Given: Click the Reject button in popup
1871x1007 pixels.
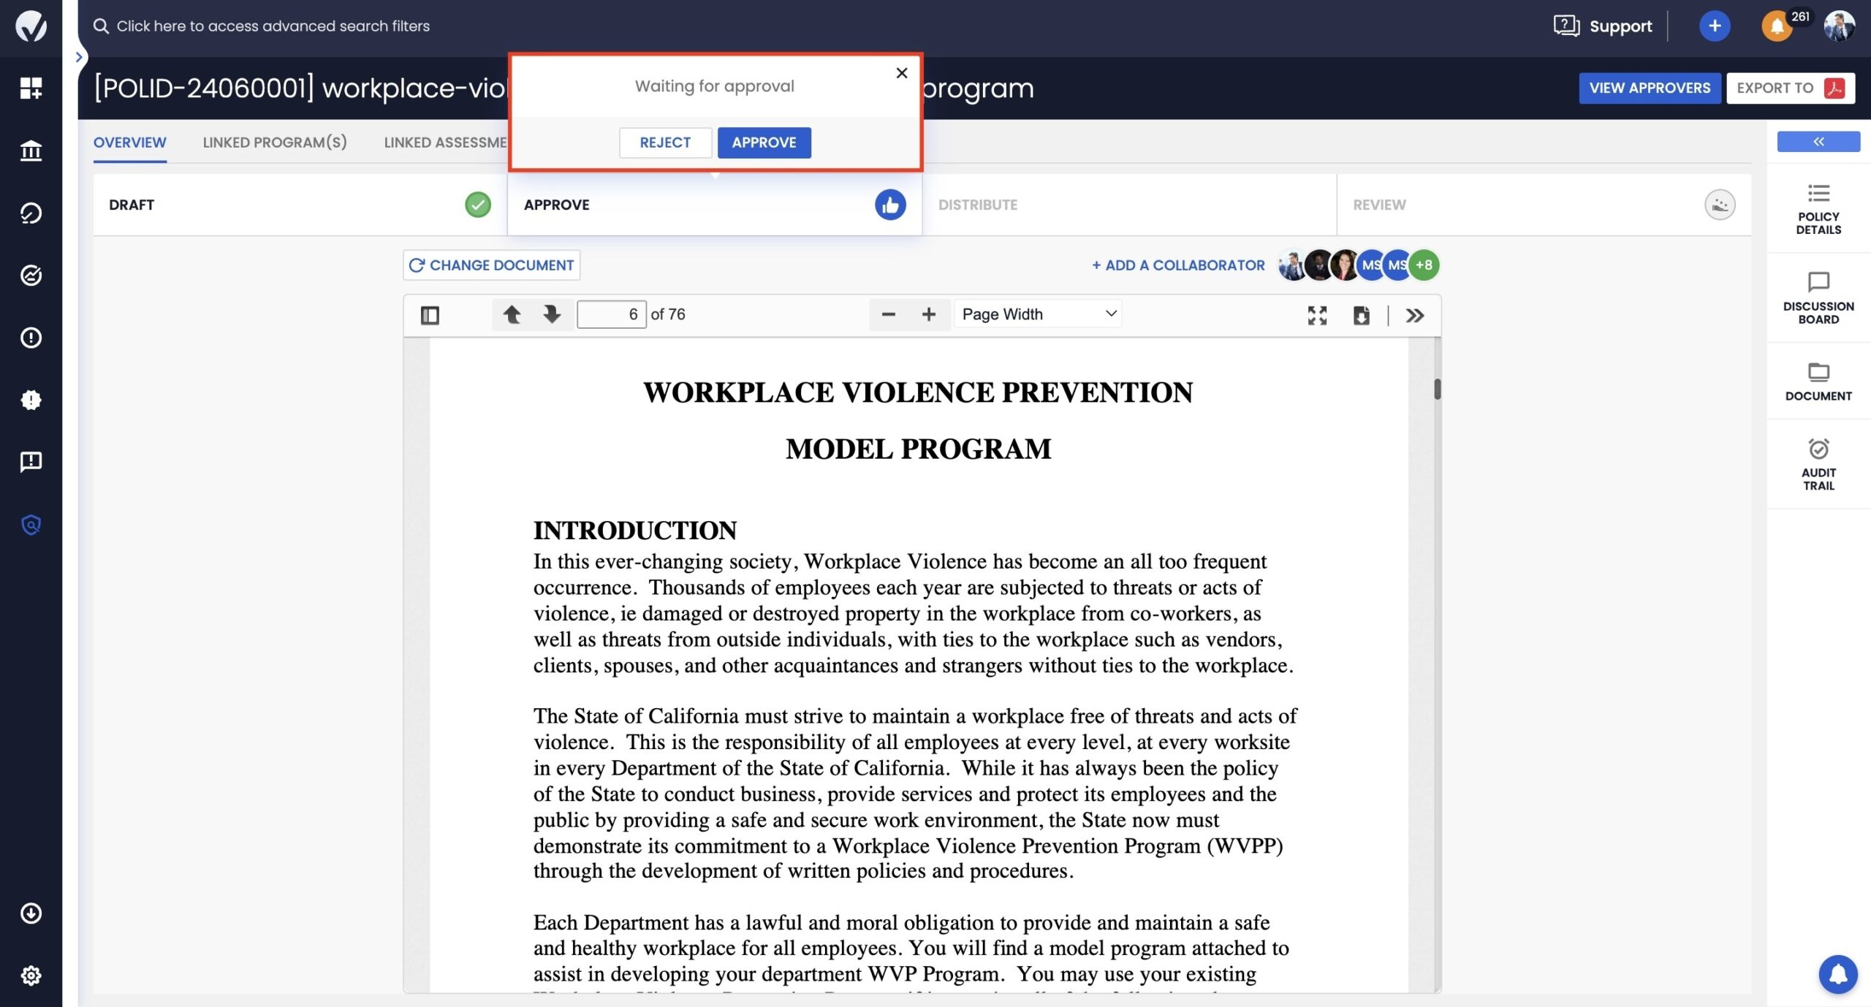Looking at the screenshot, I should pyautogui.click(x=665, y=142).
